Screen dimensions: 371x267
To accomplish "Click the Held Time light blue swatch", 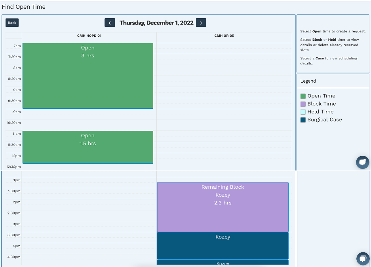I will tap(303, 112).
